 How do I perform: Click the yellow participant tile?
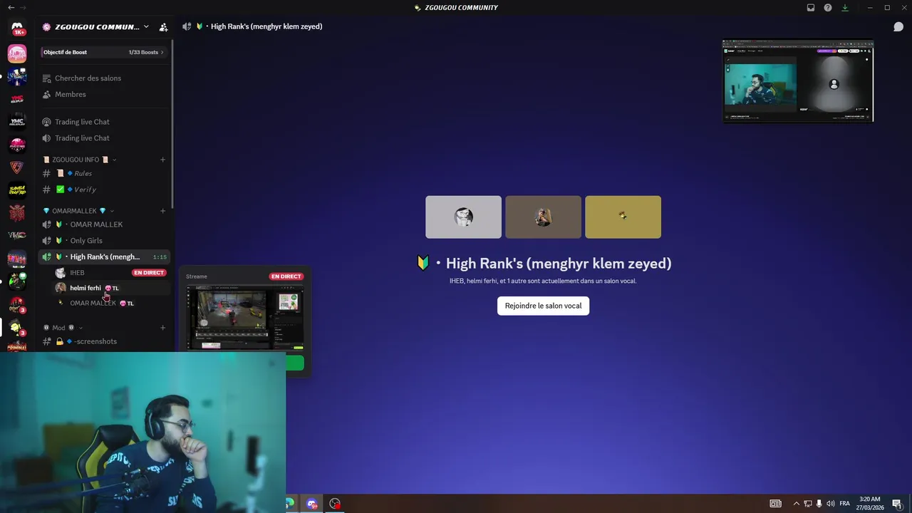coord(623,217)
